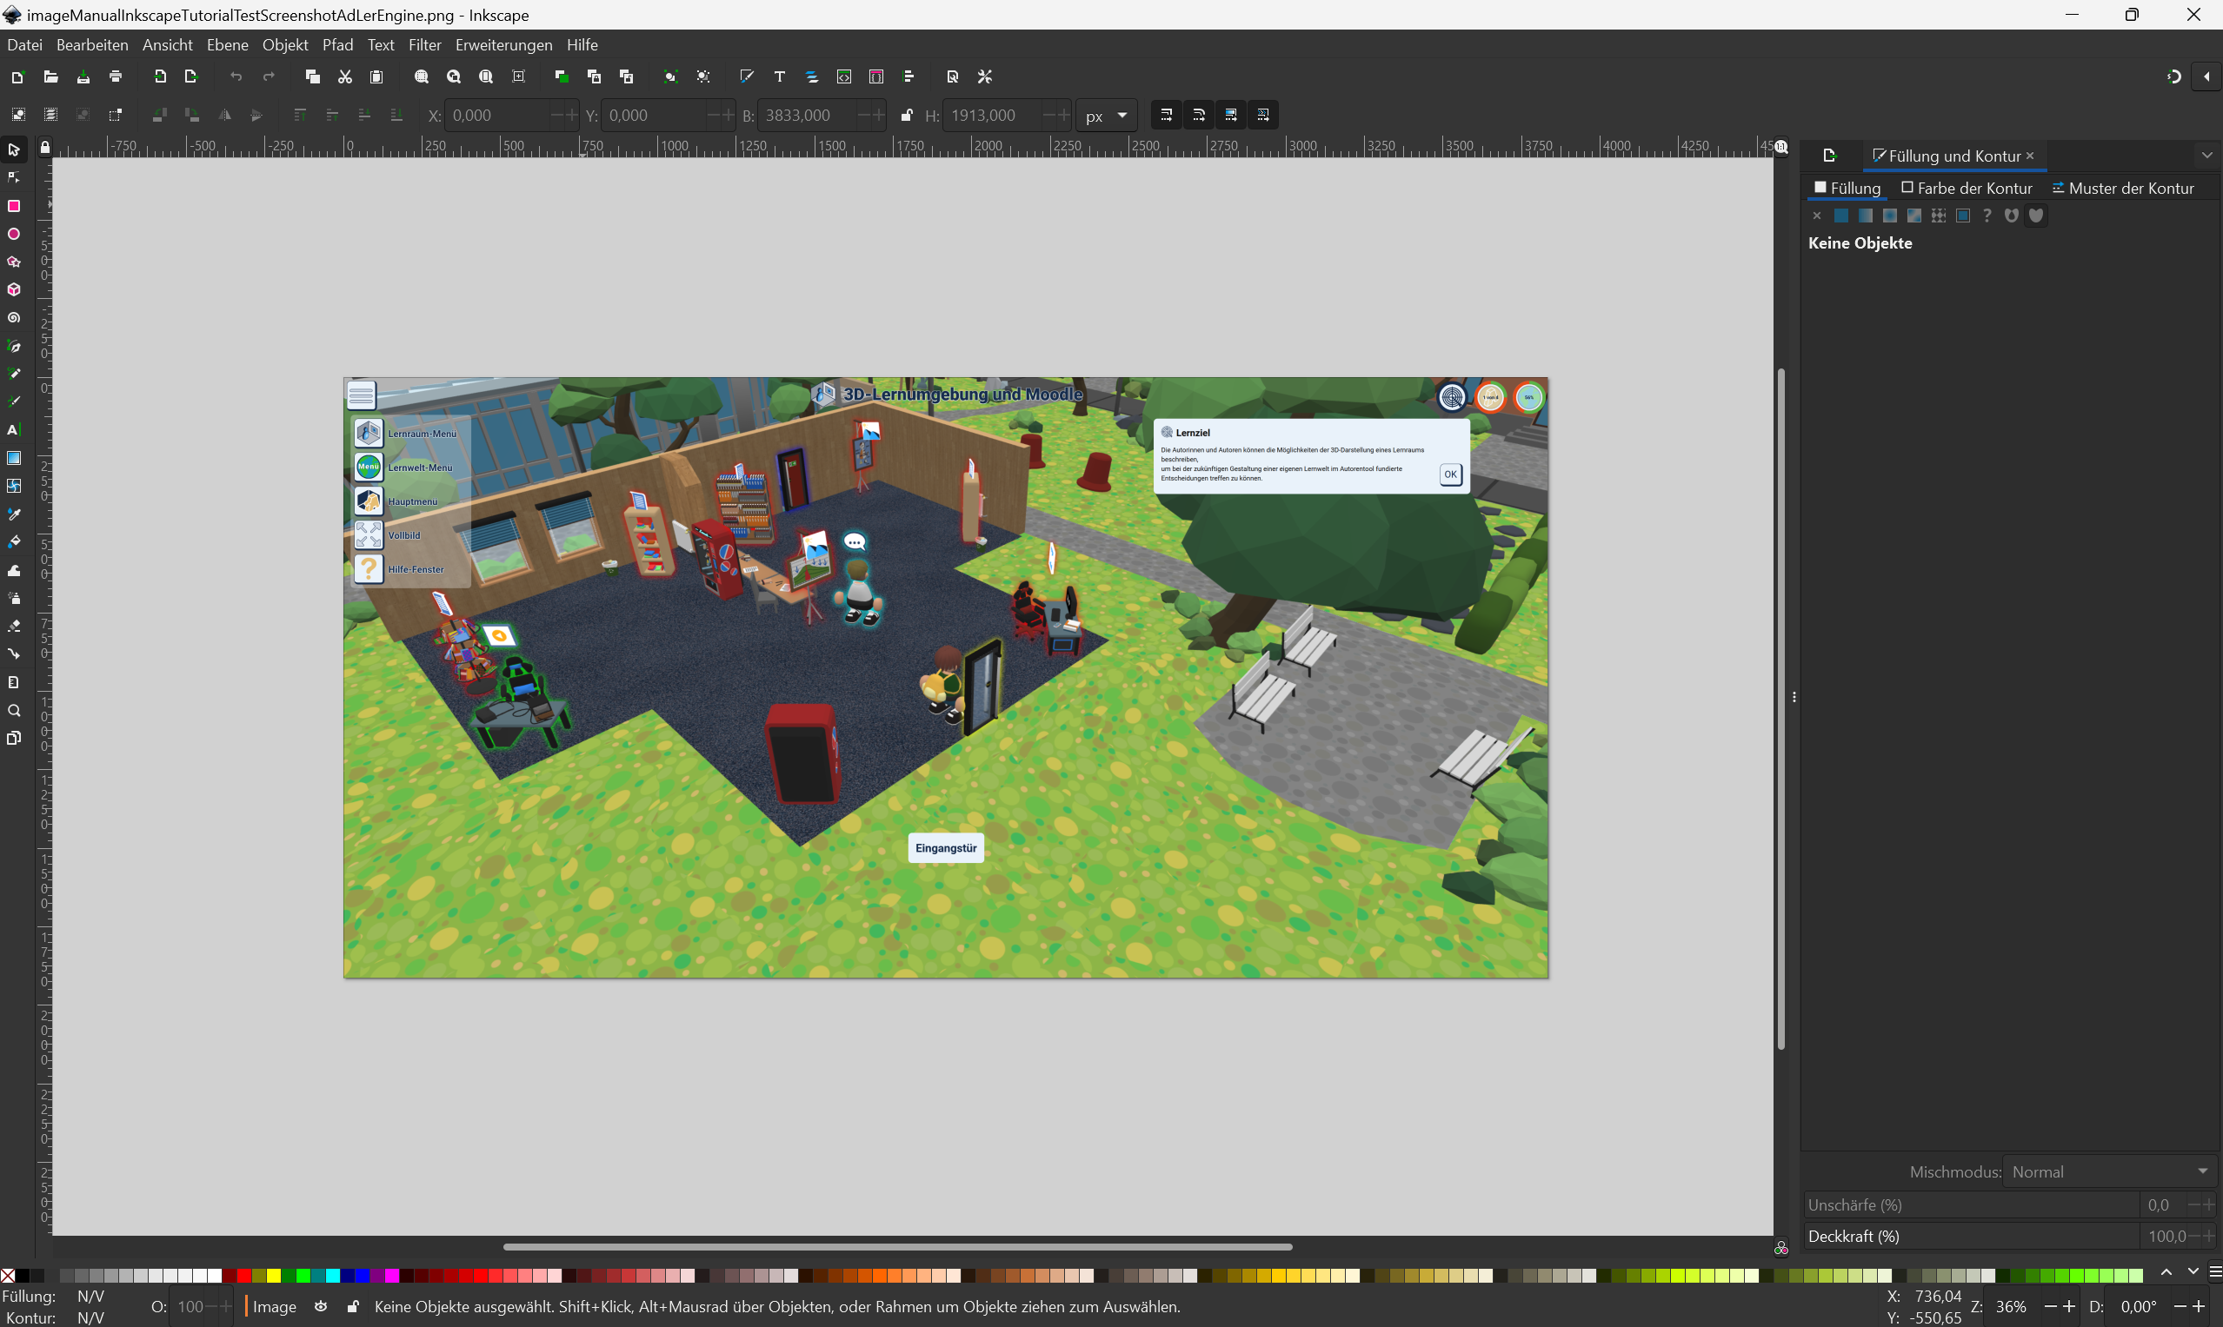The height and width of the screenshot is (1327, 2223).
Task: Toggle layer visibility eye in status bar
Action: (x=321, y=1306)
